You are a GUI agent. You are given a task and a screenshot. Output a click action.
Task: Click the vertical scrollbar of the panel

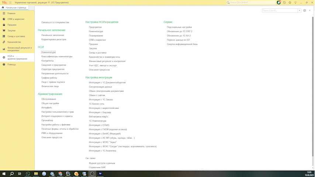tap(312, 86)
